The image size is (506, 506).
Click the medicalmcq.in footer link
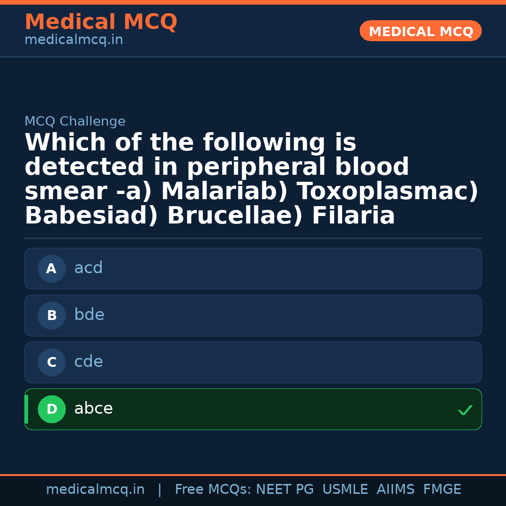pyautogui.click(x=96, y=489)
